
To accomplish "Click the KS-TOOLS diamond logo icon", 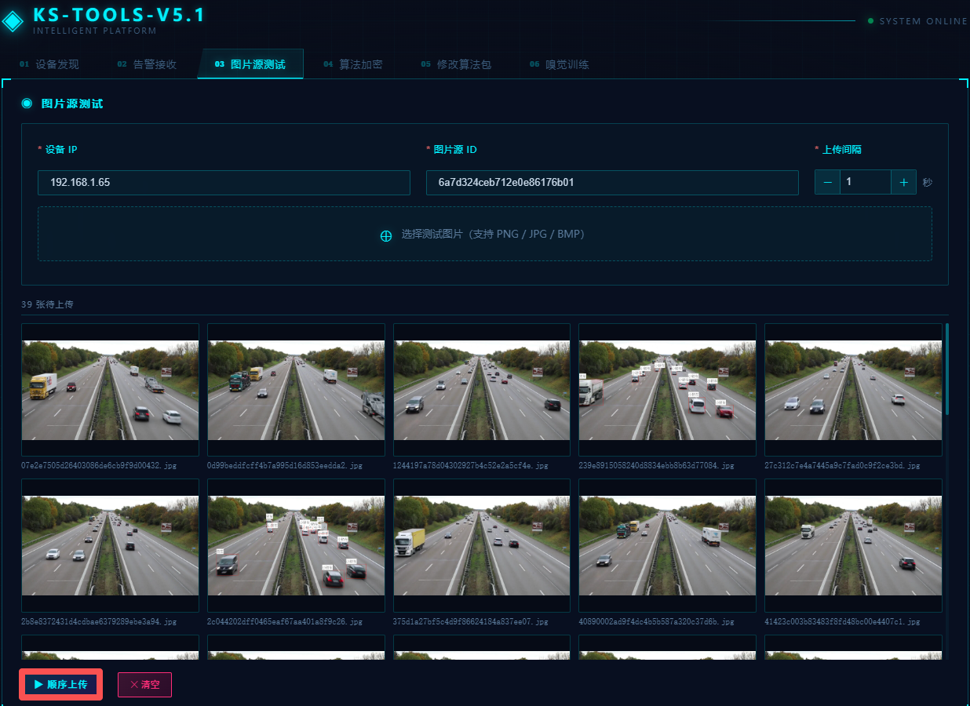I will pyautogui.click(x=12, y=21).
